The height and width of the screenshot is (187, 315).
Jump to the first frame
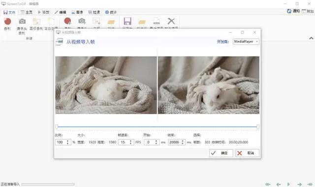268,184
